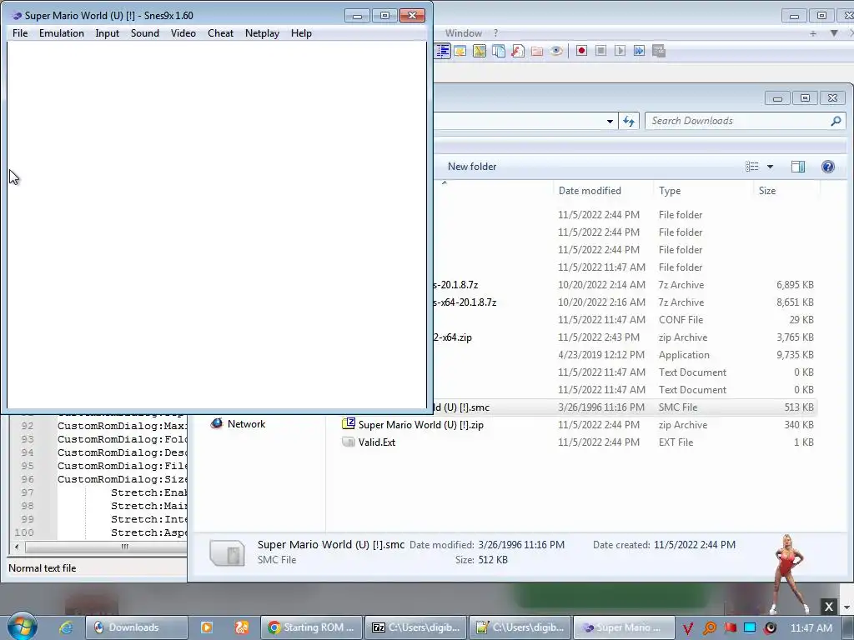Open the Document Map toolbar icon
The width and height of the screenshot is (854, 640).
coord(480,51)
